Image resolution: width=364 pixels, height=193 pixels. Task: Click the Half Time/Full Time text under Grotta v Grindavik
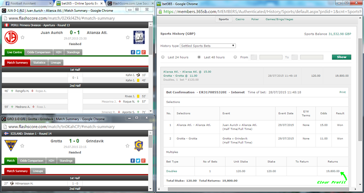tap(237, 143)
